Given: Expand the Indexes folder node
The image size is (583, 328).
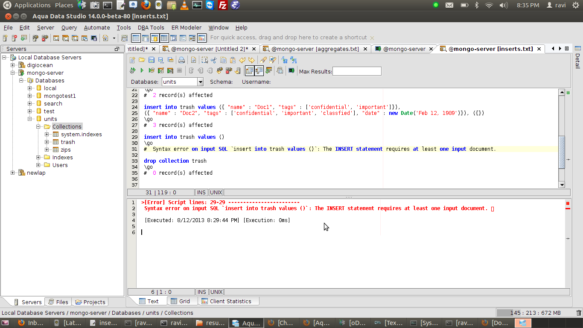Looking at the screenshot, I should pos(38,158).
